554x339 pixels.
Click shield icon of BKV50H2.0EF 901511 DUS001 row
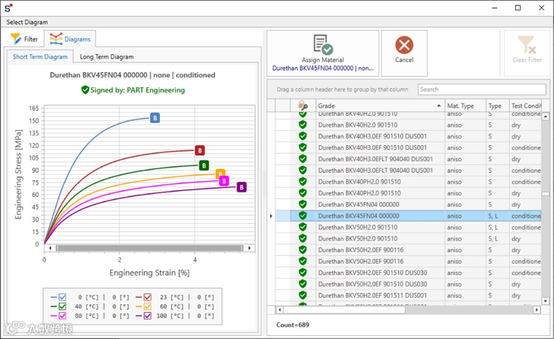(x=303, y=295)
